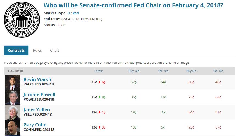Click Jerome Powell's portrait thumbnail
Screen dimensions: 236x136
click(13, 97)
